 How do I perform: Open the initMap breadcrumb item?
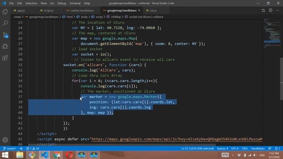[x=116, y=17]
